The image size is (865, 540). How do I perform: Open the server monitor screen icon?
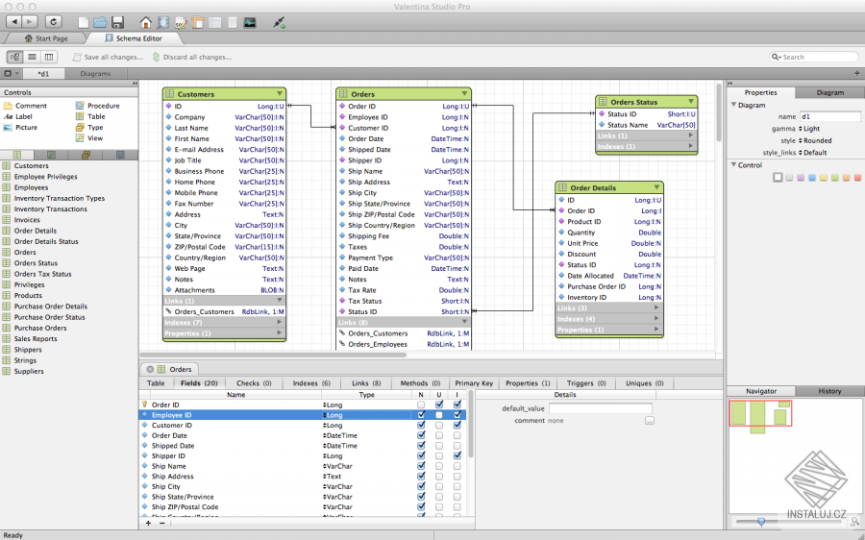(250, 23)
